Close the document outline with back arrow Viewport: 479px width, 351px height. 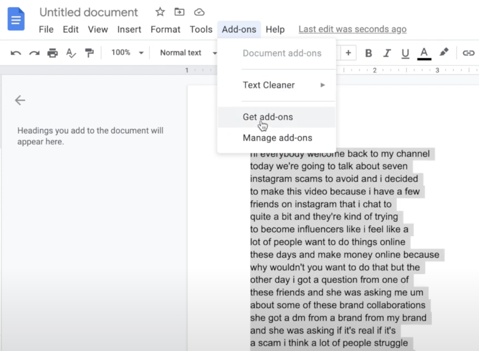20,100
